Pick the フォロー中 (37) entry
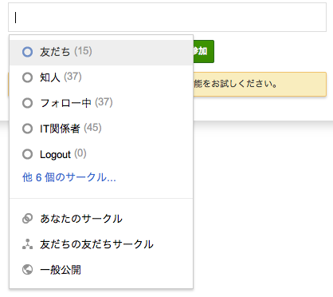Screen dimensions: 333x297 [x=101, y=103]
